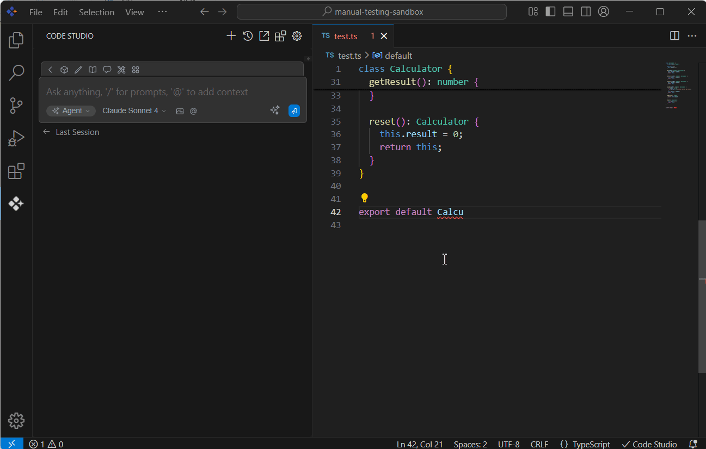Image resolution: width=706 pixels, height=449 pixels.
Task: Toggle the bottom panel visibility
Action: [x=568, y=12]
